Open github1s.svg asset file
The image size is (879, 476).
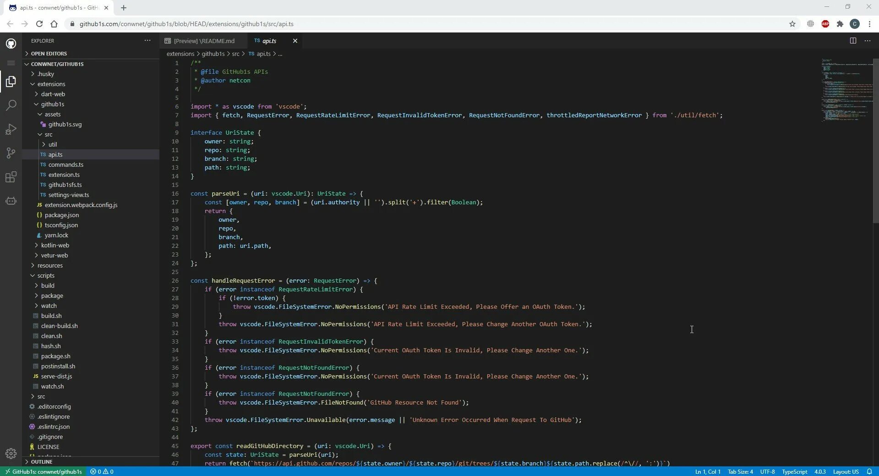91,124
